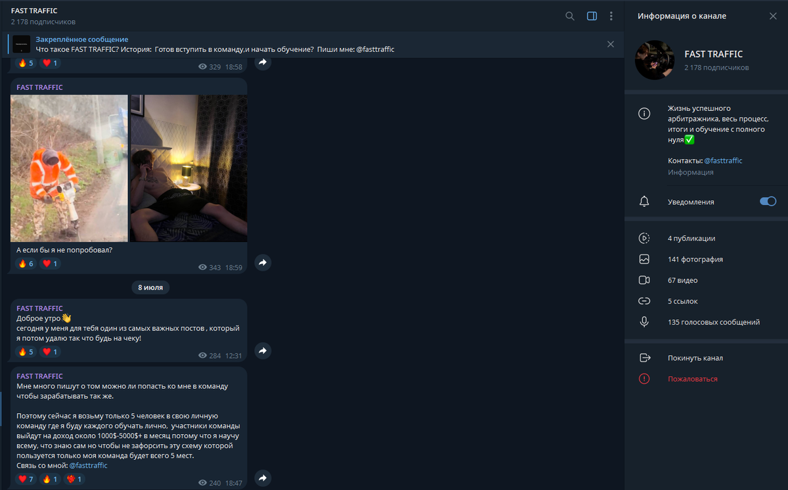Click the photos picture icon
The height and width of the screenshot is (490, 788).
[x=644, y=259]
